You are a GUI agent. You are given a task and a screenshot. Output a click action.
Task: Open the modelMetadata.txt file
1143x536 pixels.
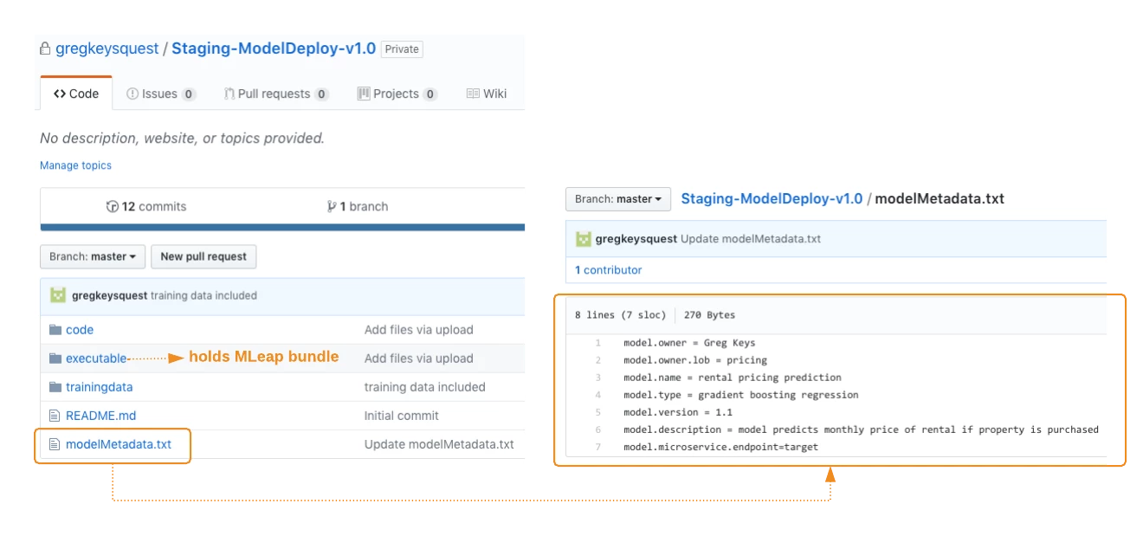tap(119, 444)
